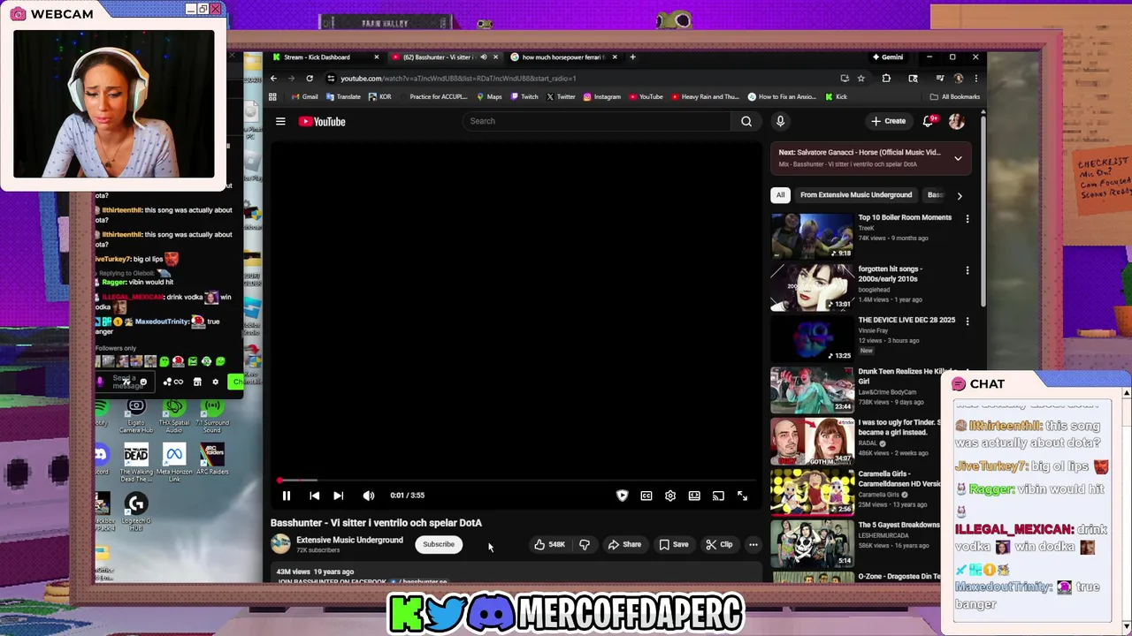Skip to previous video in player
The height and width of the screenshot is (636, 1132).
314,496
